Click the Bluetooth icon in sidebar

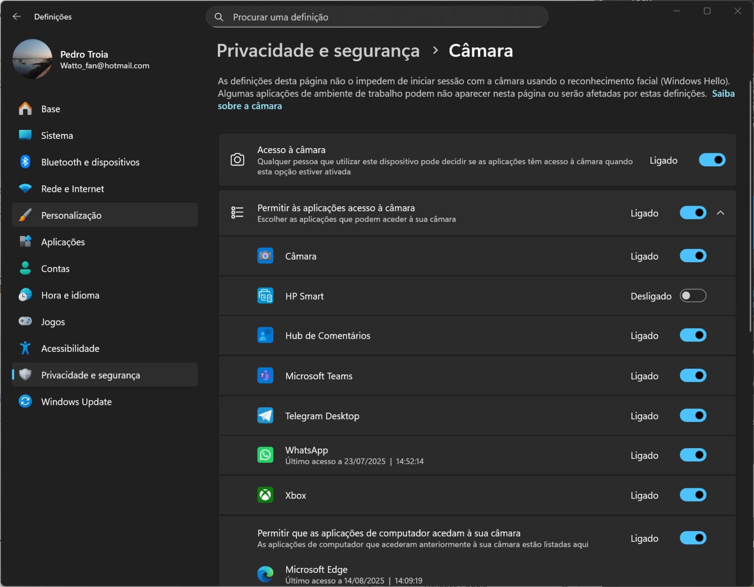(26, 161)
